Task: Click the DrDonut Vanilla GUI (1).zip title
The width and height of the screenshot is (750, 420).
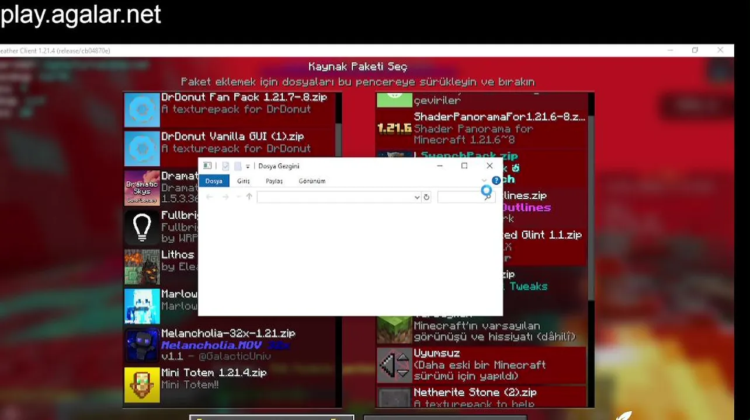Action: pyautogui.click(x=232, y=136)
